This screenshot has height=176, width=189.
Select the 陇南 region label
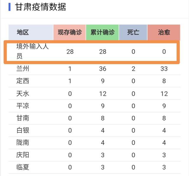(x=23, y=143)
